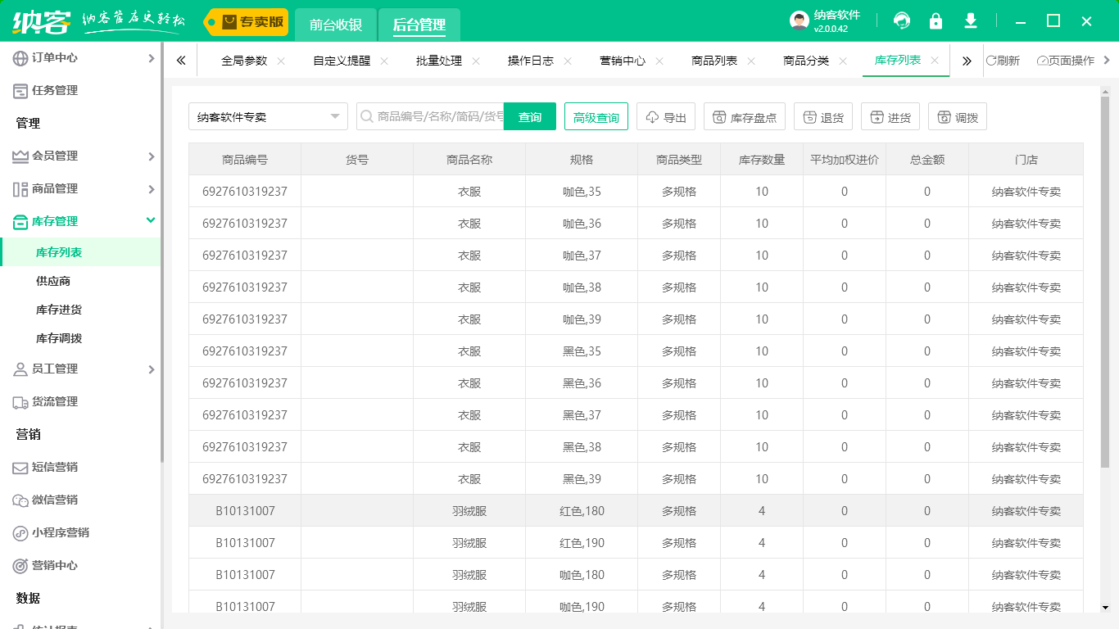Click the 库存盘点 button

pyautogui.click(x=745, y=117)
